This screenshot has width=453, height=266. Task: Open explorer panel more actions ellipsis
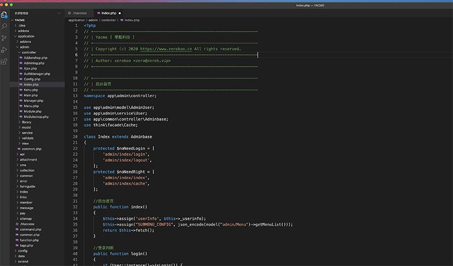tap(60, 12)
